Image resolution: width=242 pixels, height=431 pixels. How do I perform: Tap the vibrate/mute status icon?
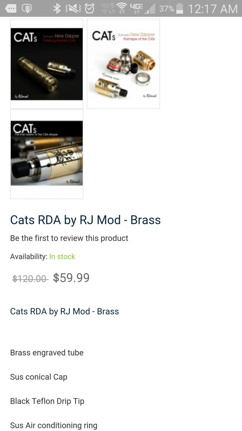point(73,9)
